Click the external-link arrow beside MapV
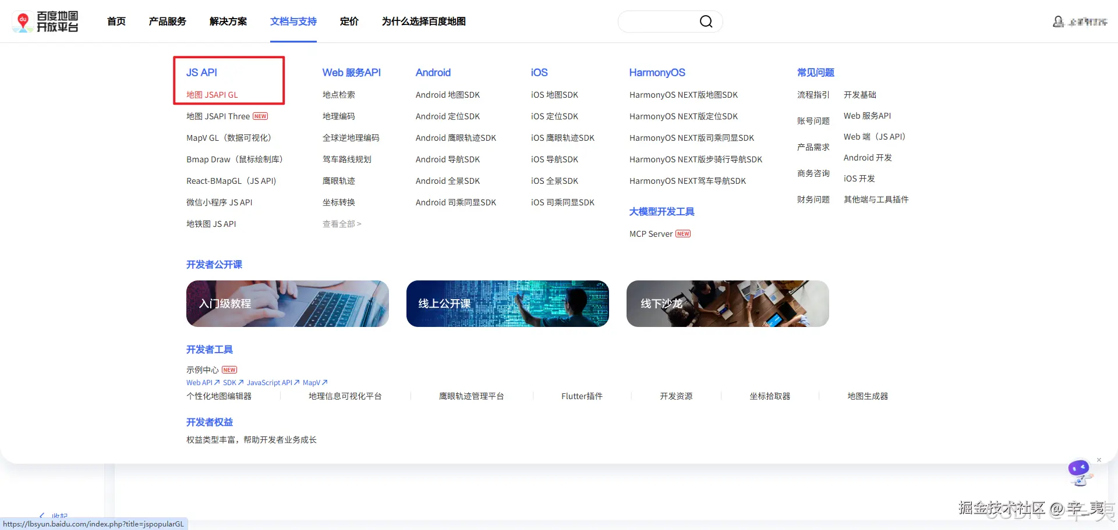The height and width of the screenshot is (530, 1118). point(325,382)
